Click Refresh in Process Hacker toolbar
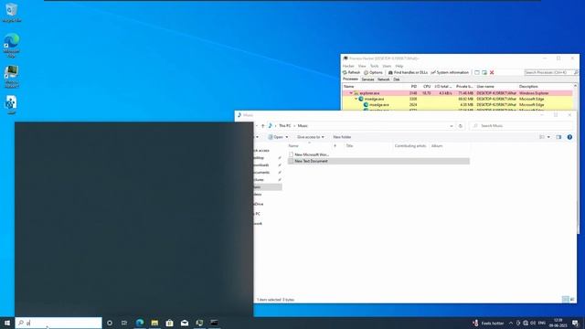 pos(351,72)
